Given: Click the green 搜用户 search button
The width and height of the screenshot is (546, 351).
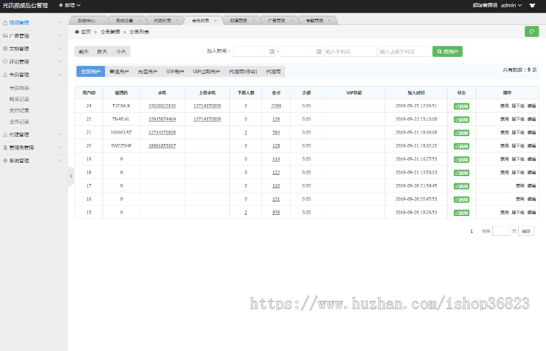Looking at the screenshot, I should tap(448, 51).
